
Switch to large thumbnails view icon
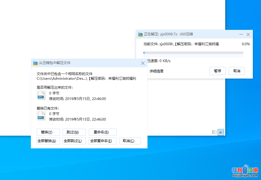tap(221, 132)
